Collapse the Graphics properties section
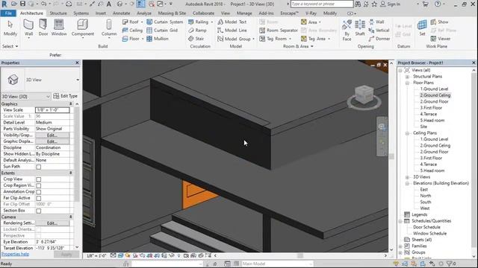This screenshot has width=478, height=268. click(71, 104)
